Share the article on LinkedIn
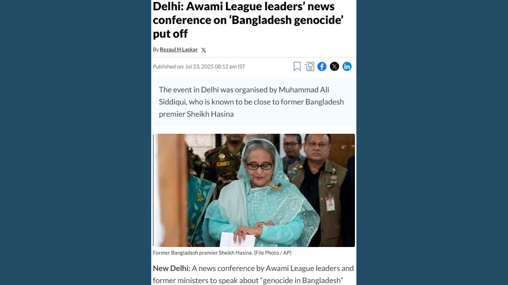Image resolution: width=508 pixels, height=285 pixels. (347, 66)
